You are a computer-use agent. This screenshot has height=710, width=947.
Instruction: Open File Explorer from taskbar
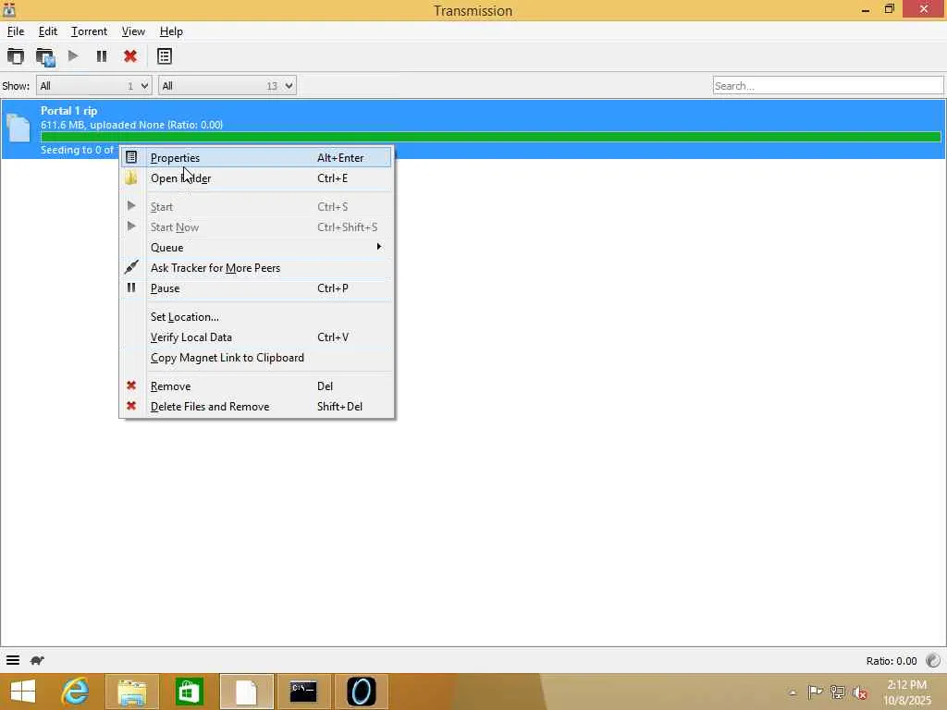132,692
